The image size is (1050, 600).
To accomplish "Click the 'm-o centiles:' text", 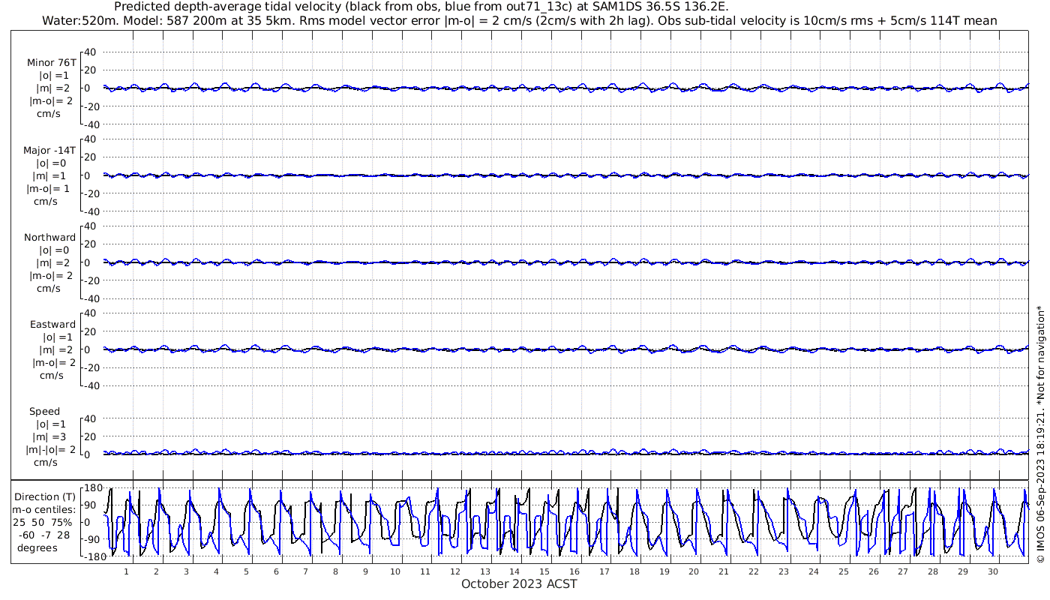I will 43,510.
